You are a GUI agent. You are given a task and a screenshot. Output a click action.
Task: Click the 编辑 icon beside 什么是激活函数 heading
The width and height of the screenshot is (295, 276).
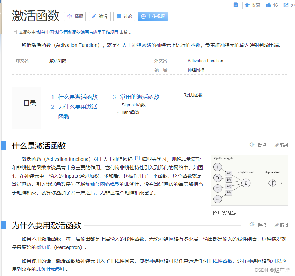point(276,145)
